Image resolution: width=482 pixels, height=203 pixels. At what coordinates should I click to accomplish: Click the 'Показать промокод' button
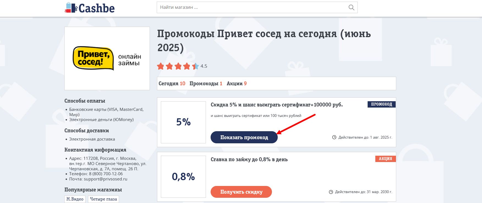click(x=244, y=137)
